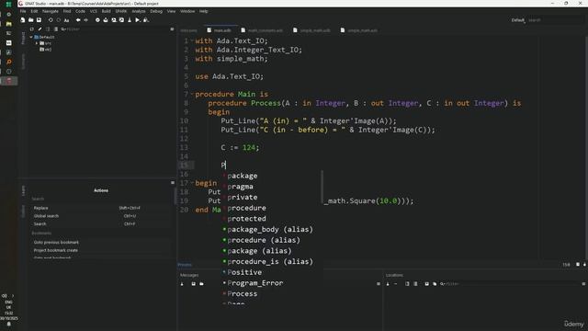Click the open file folder toolbar icon
Screen dimensions: 588x331
coord(30,20)
